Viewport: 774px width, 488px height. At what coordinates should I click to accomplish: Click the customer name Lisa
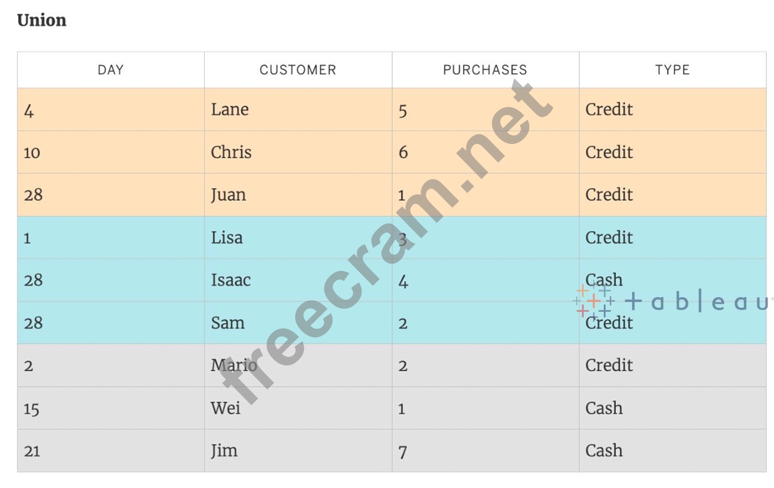(227, 238)
